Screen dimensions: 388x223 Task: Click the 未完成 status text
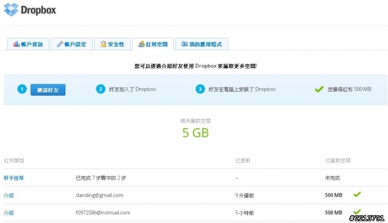[x=332, y=178]
